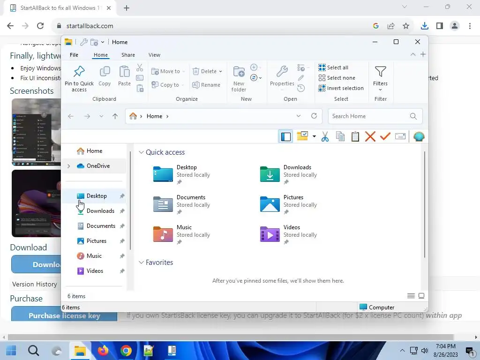Open taskbar Search magnifier
The width and height of the screenshot is (480, 360).
coord(33,351)
